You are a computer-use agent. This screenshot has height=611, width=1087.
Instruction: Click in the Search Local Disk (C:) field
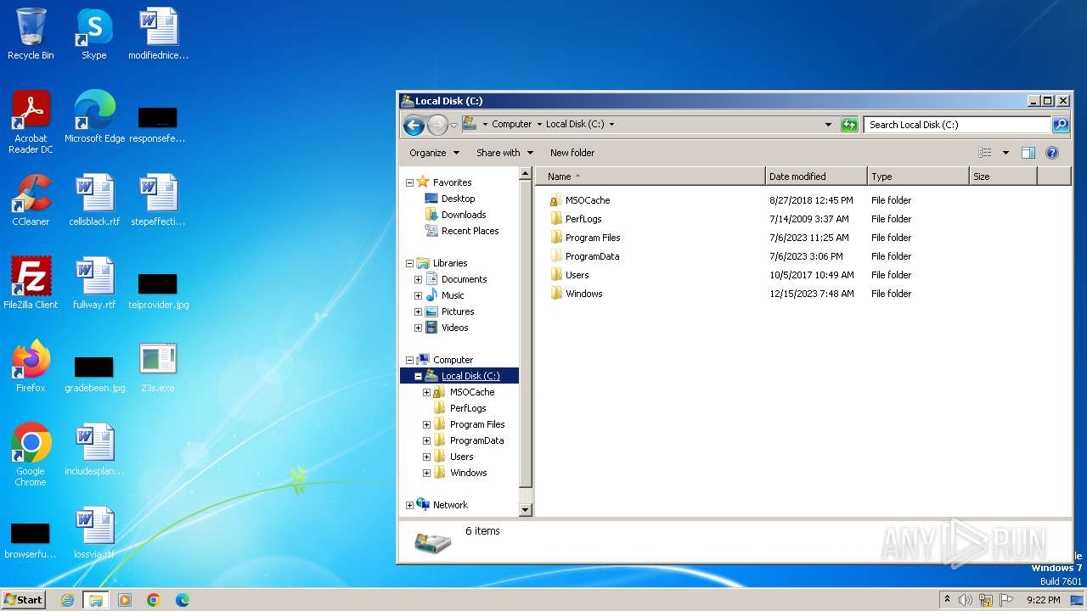pos(958,125)
